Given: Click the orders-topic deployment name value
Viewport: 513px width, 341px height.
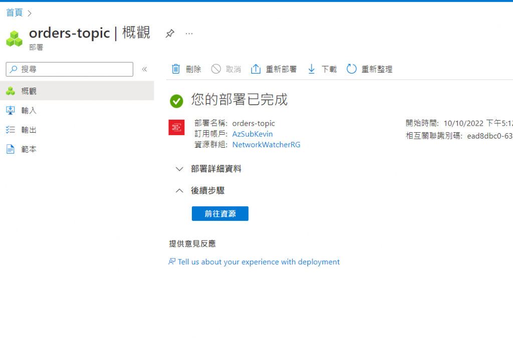Looking at the screenshot, I should (x=253, y=123).
